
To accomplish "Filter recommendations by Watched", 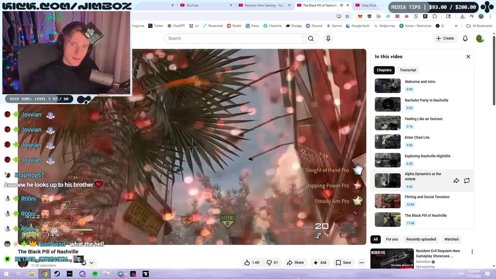I will pyautogui.click(x=451, y=239).
